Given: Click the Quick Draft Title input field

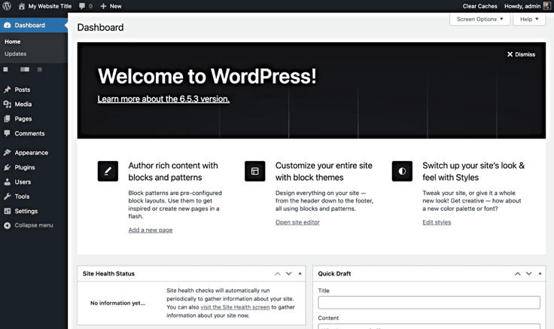Looking at the screenshot, I should 429,303.
